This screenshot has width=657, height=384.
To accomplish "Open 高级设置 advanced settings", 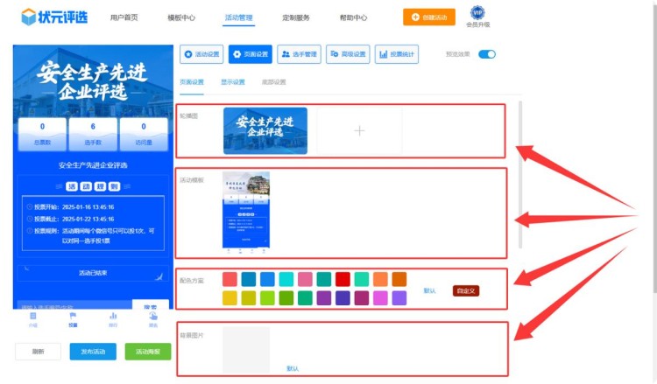I will (348, 54).
